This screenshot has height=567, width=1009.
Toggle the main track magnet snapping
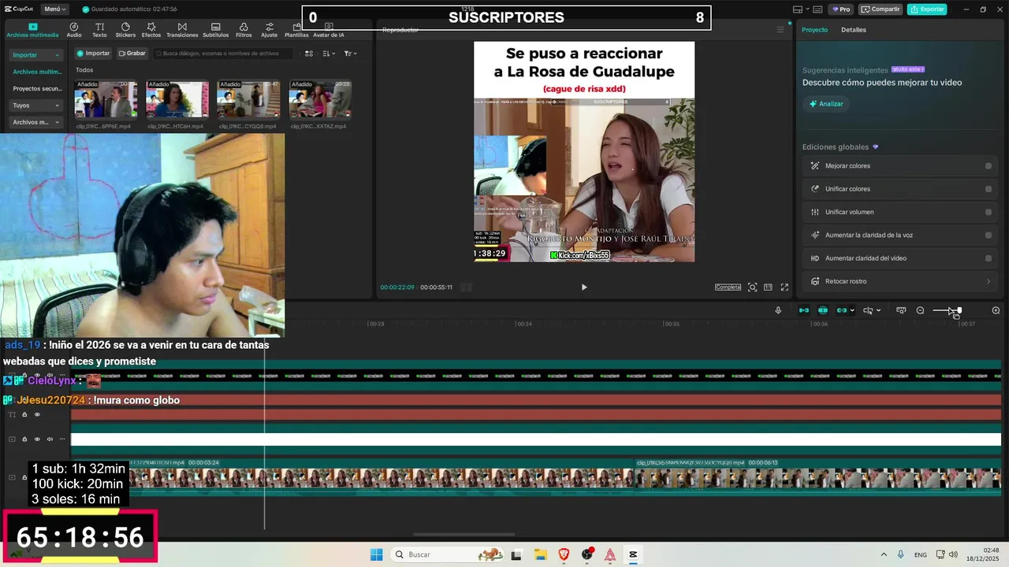(x=804, y=310)
